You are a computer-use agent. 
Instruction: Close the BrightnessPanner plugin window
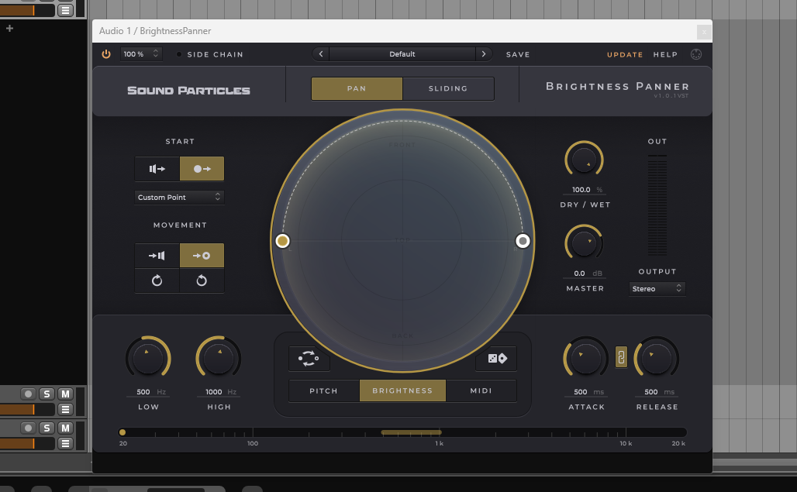704,32
